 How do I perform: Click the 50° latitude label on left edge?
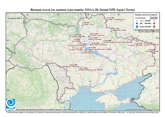8,40
